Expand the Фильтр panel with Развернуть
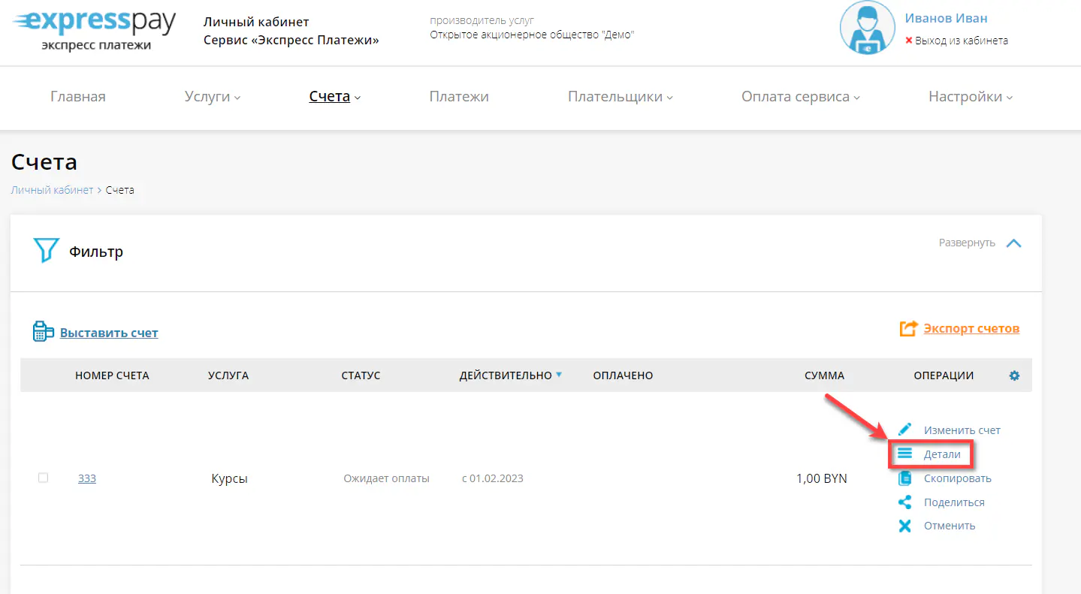 pyautogui.click(x=980, y=243)
